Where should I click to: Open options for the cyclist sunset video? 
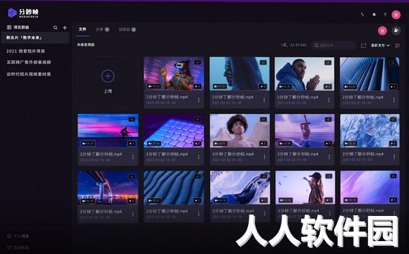click(133, 157)
